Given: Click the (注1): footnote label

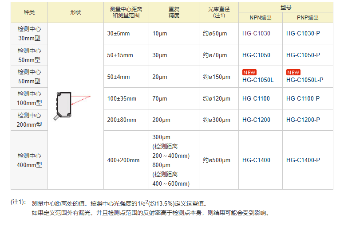Looking at the screenshot, I should pyautogui.click(x=18, y=202).
